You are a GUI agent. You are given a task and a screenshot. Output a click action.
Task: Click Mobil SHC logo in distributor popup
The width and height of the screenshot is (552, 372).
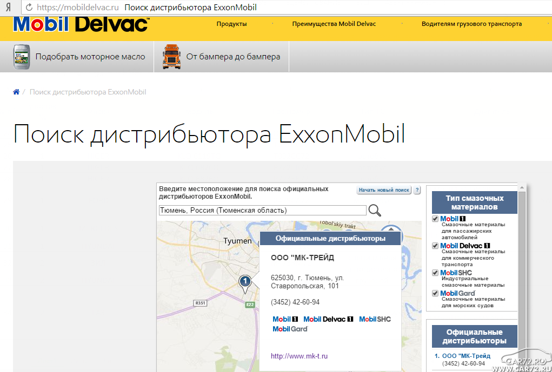point(375,319)
